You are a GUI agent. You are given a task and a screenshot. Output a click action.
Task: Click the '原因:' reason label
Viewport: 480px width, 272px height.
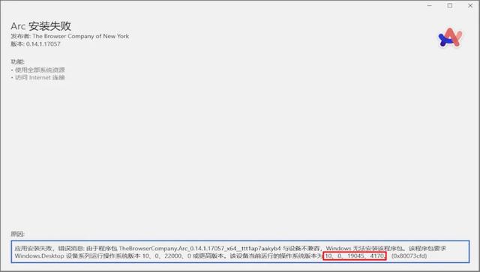pos(17,234)
